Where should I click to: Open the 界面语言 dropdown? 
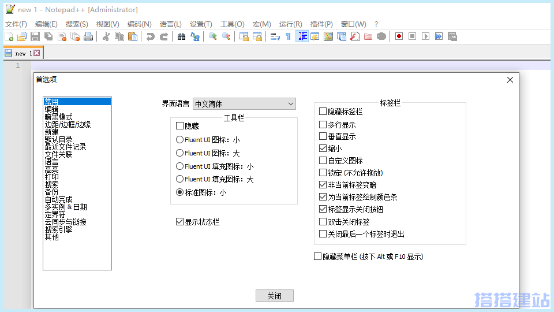coord(244,104)
